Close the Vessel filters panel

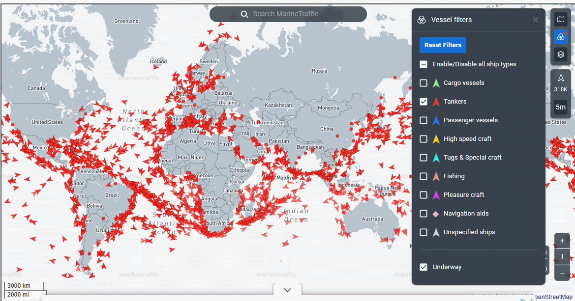[x=536, y=20]
